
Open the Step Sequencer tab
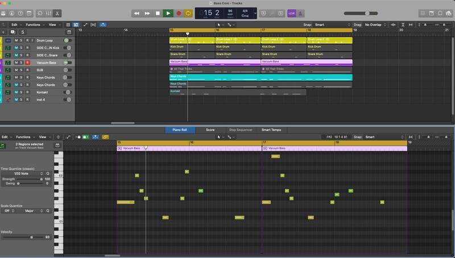[x=240, y=130]
